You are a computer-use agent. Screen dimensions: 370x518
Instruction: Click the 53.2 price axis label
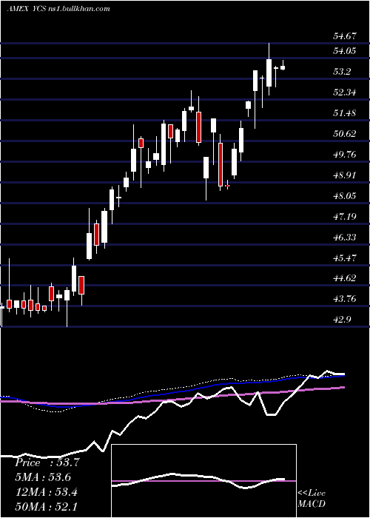[x=342, y=71]
